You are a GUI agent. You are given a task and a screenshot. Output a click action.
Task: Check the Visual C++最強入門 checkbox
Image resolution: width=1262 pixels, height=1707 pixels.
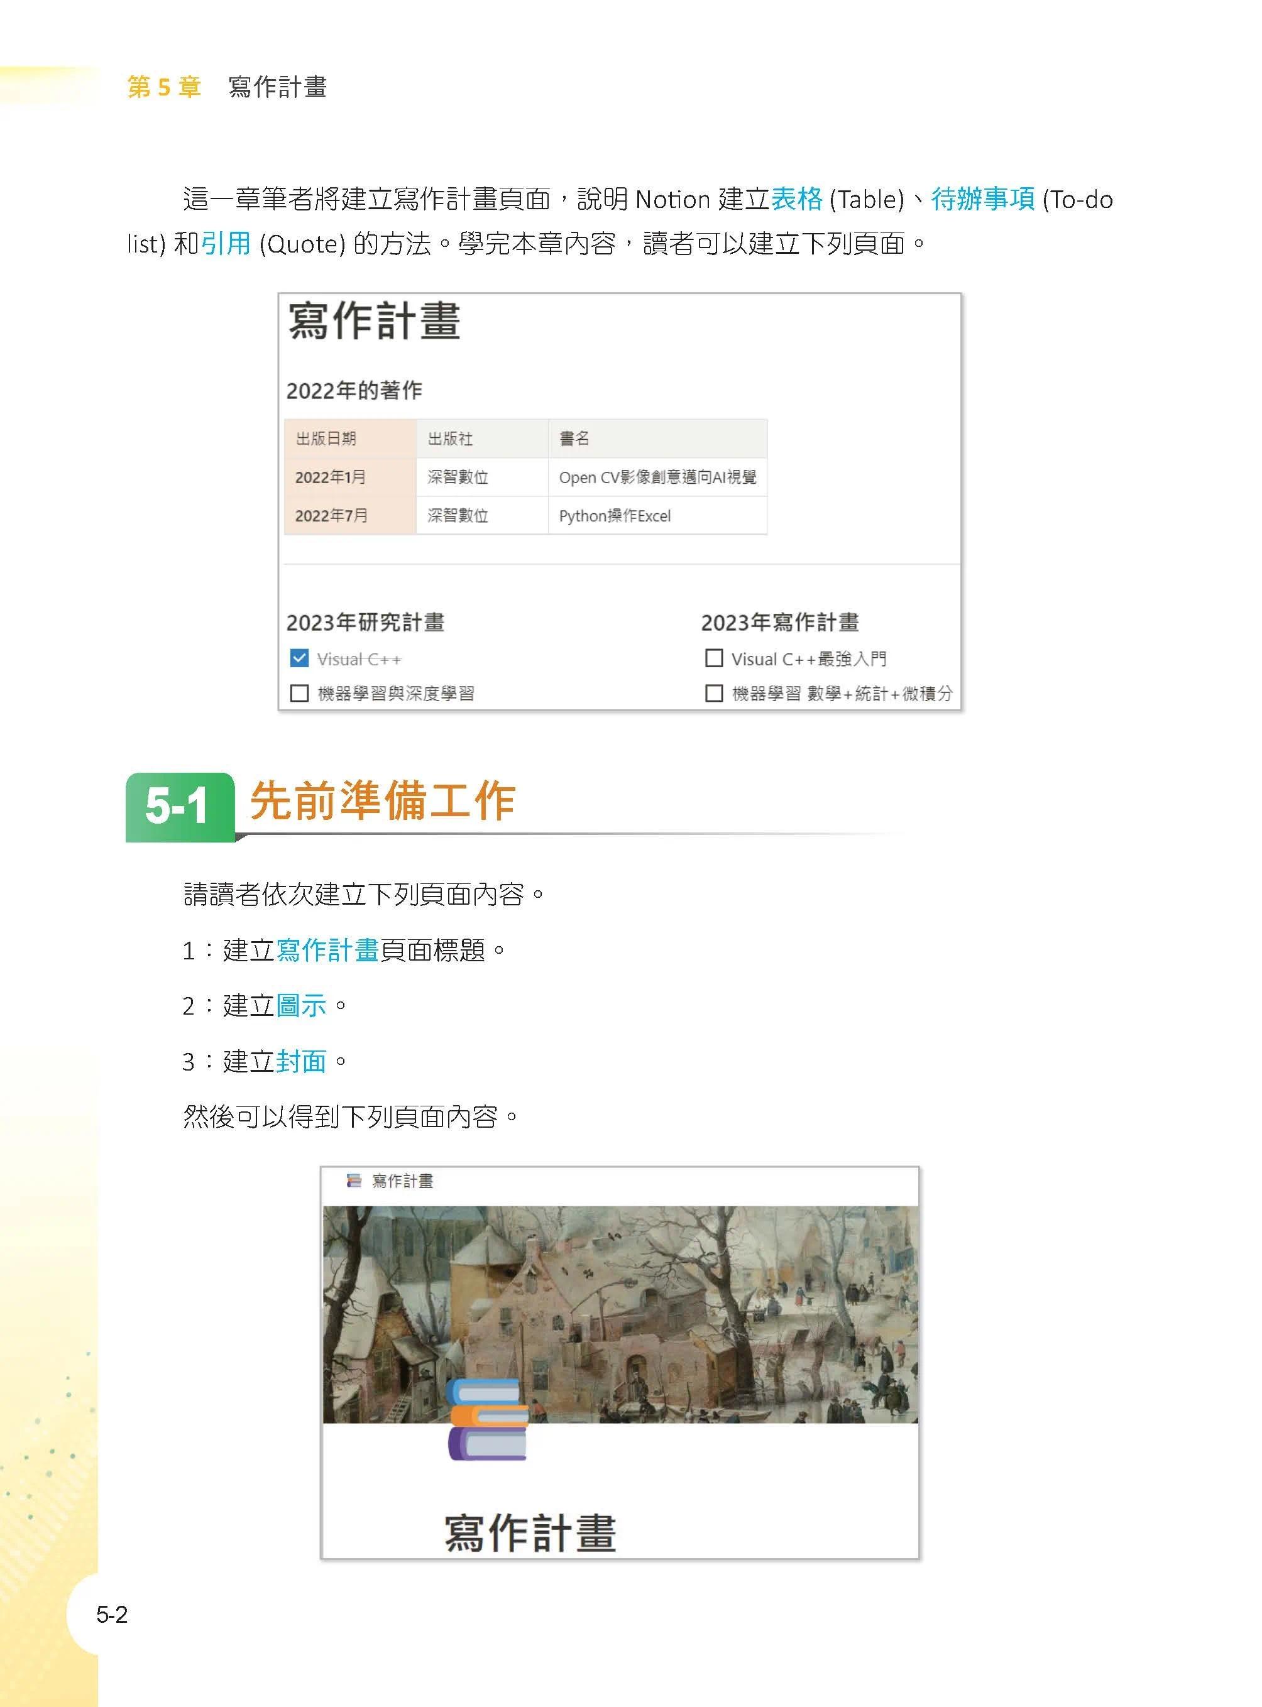[x=713, y=658]
